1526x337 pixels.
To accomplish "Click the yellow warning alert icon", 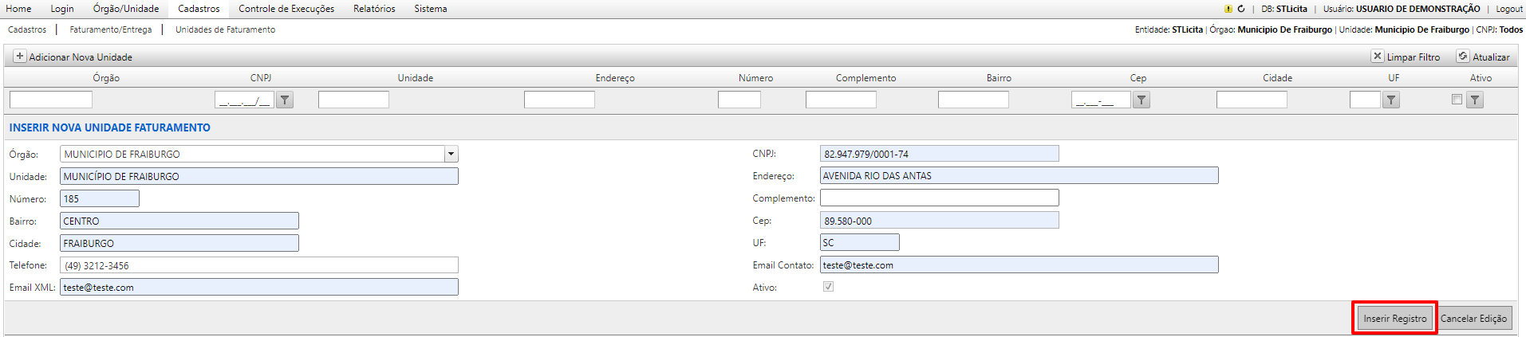I will [1228, 9].
